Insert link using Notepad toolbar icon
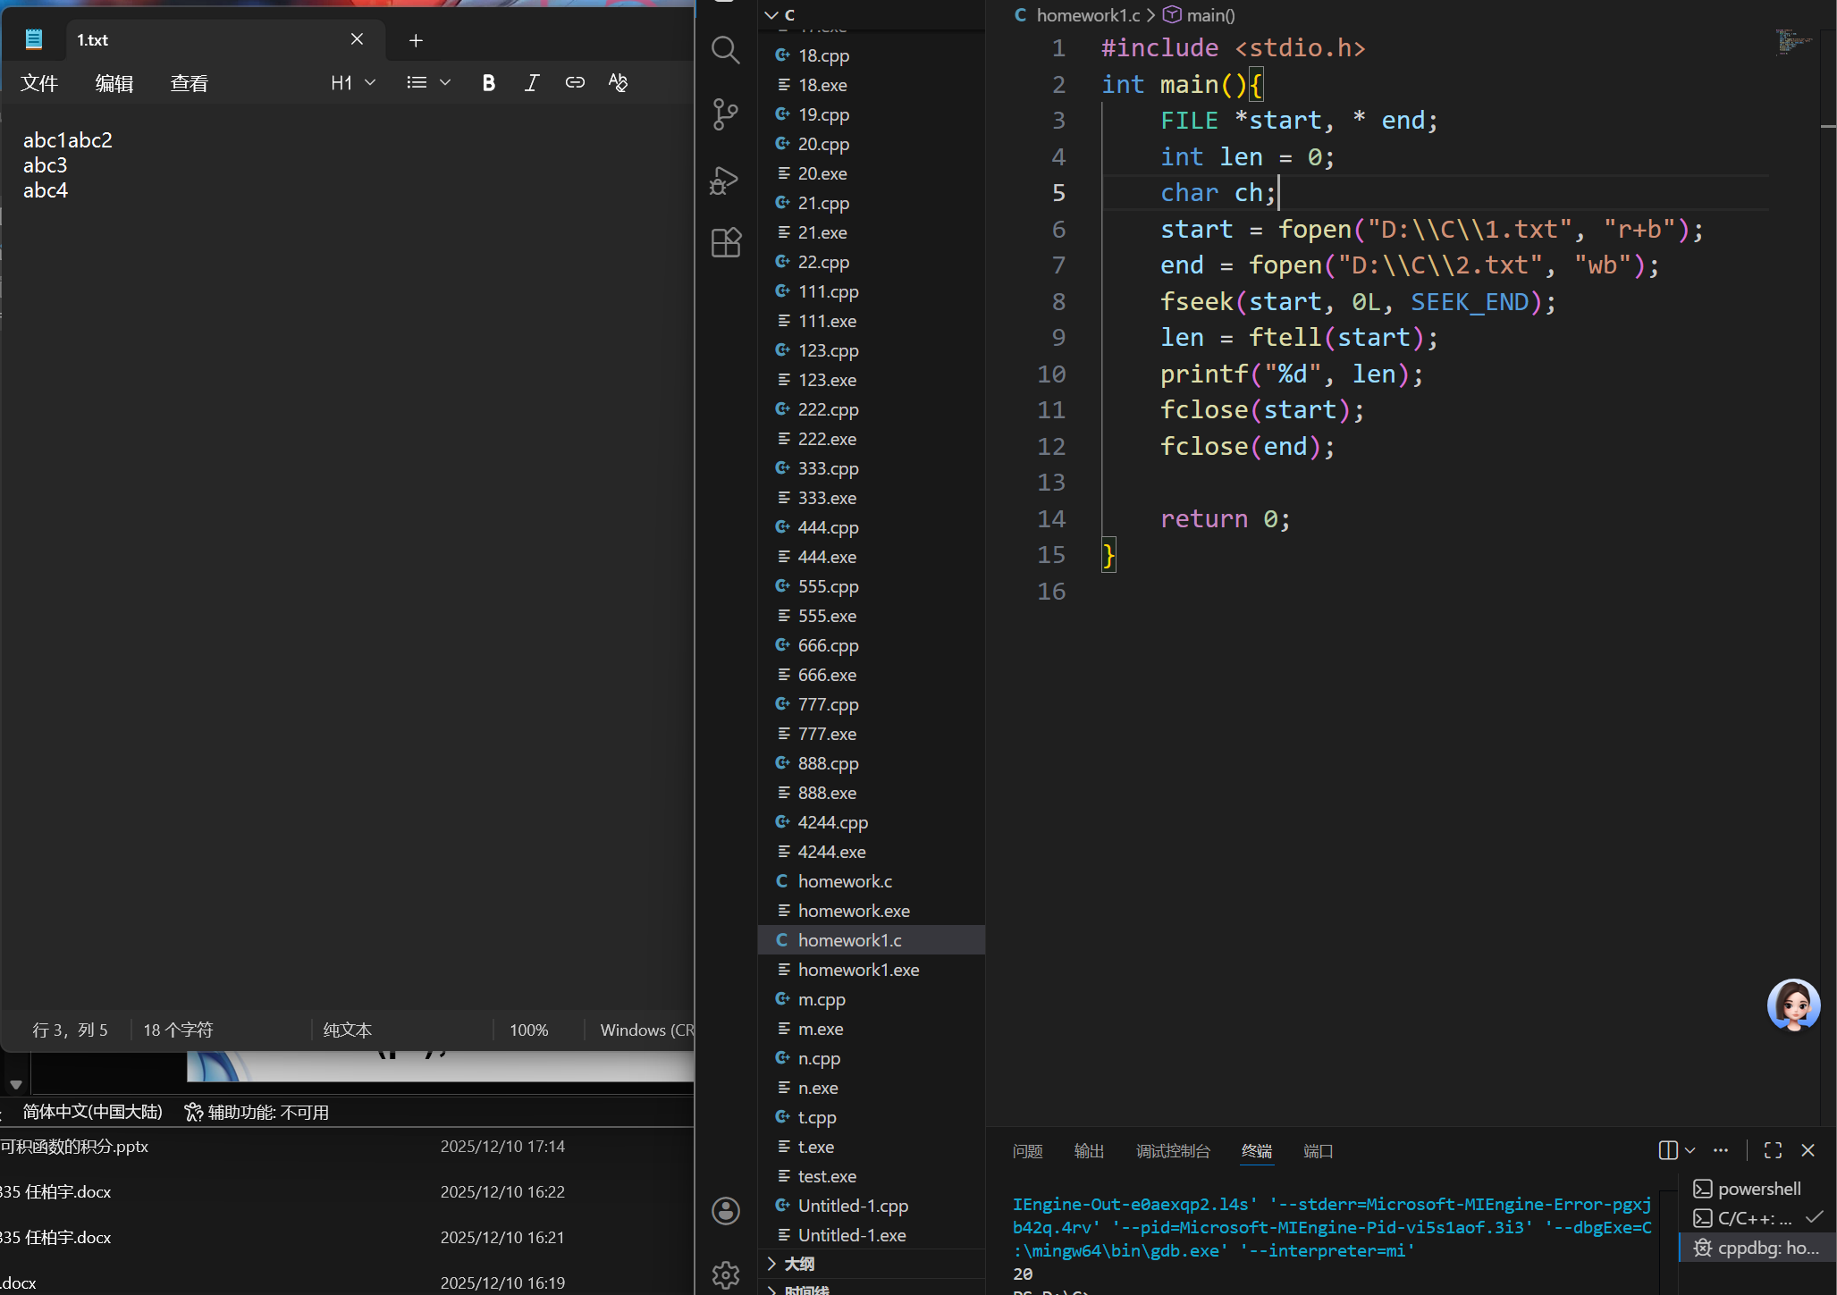Image resolution: width=1837 pixels, height=1295 pixels. pos(575,83)
